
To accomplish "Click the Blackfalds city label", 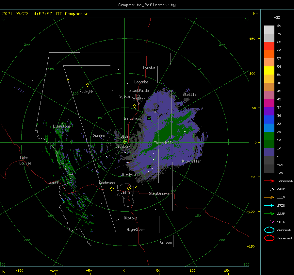I will [139, 91].
